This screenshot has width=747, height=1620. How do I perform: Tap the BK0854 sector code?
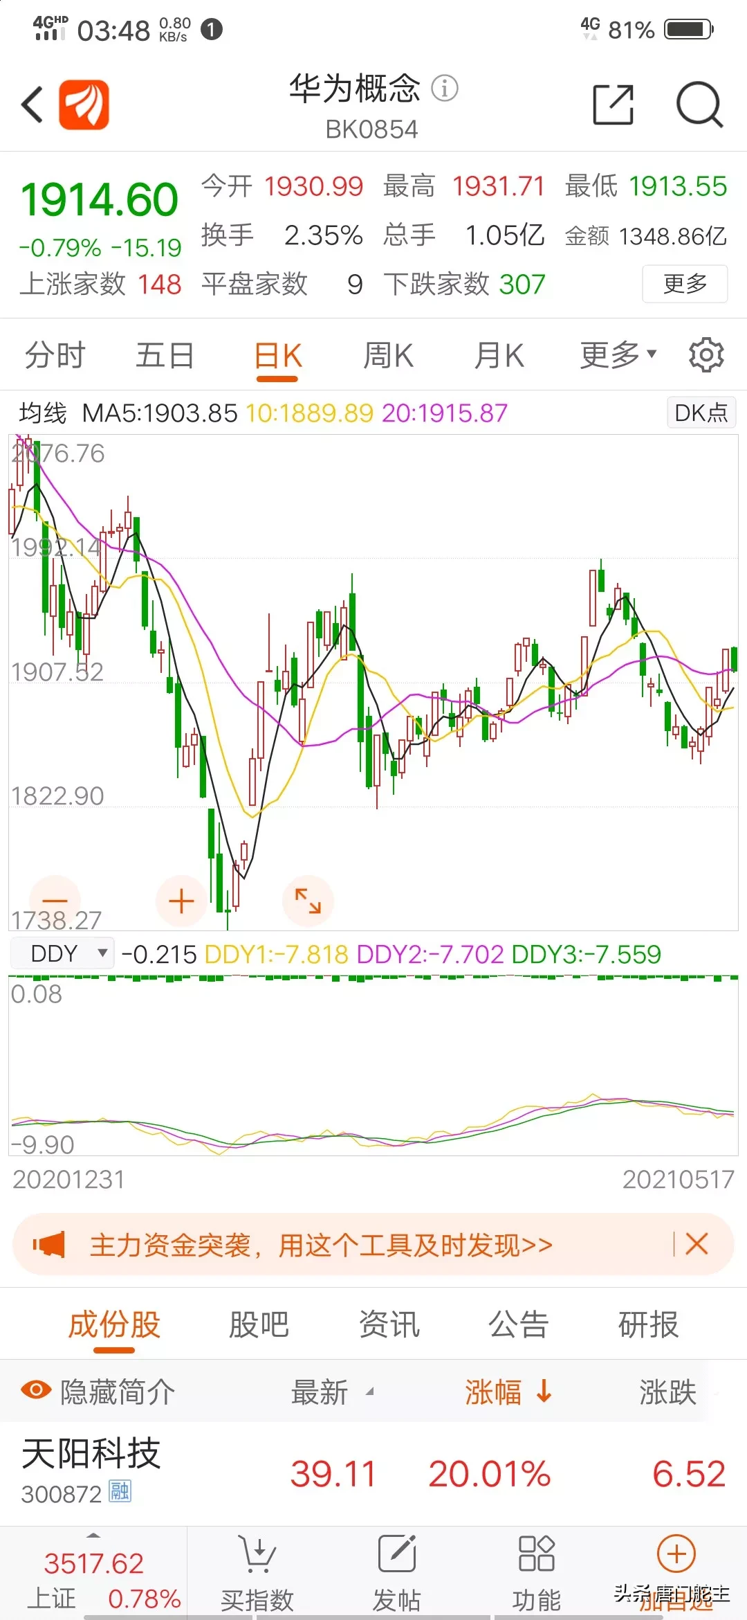pyautogui.click(x=372, y=129)
